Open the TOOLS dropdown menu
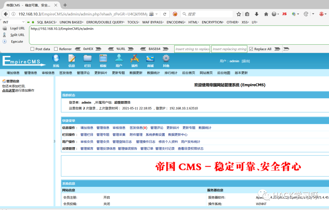Image resolution: width=329 pixels, height=210 pixels. [x=133, y=22]
